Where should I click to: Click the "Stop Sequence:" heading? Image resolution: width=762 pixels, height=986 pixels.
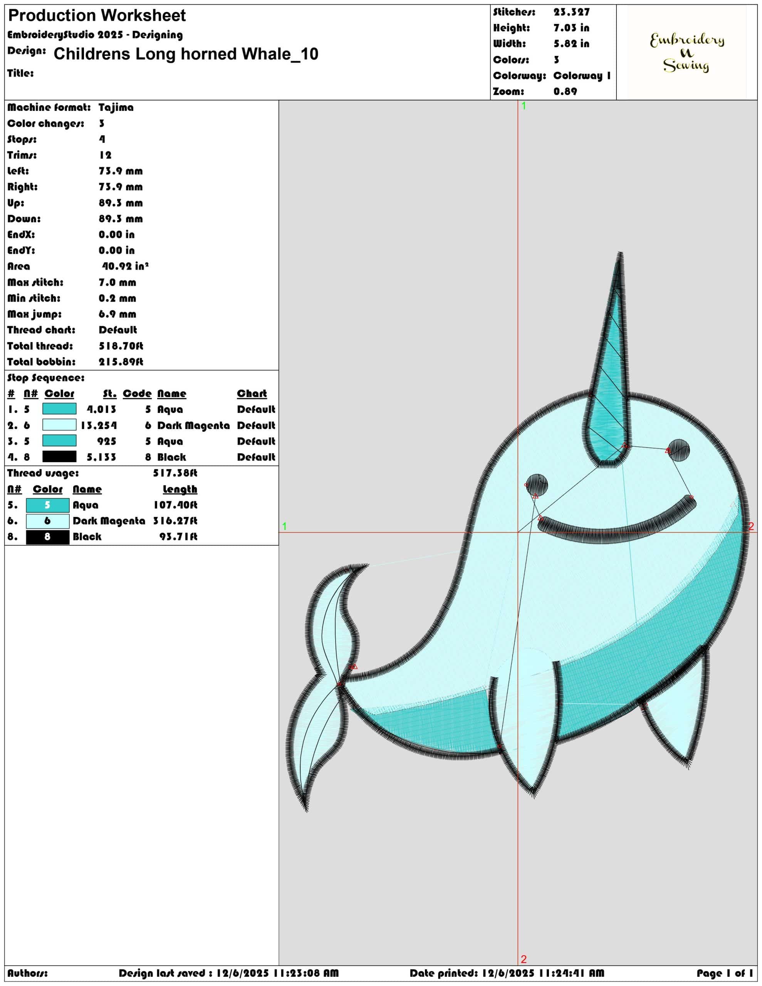click(x=45, y=378)
